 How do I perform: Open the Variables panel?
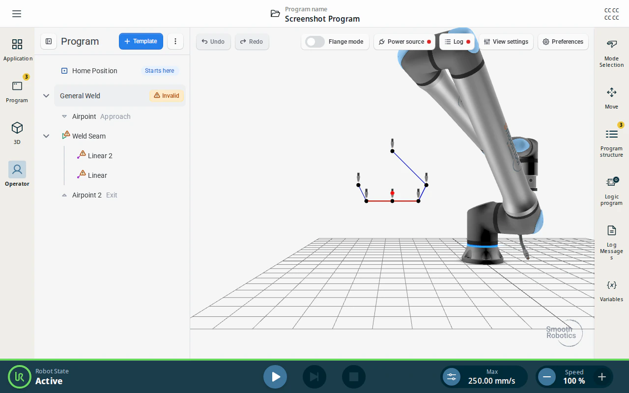(611, 291)
